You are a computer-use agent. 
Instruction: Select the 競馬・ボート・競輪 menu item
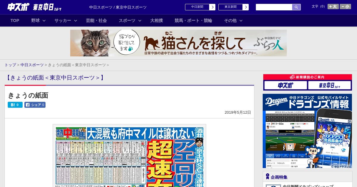(x=193, y=20)
